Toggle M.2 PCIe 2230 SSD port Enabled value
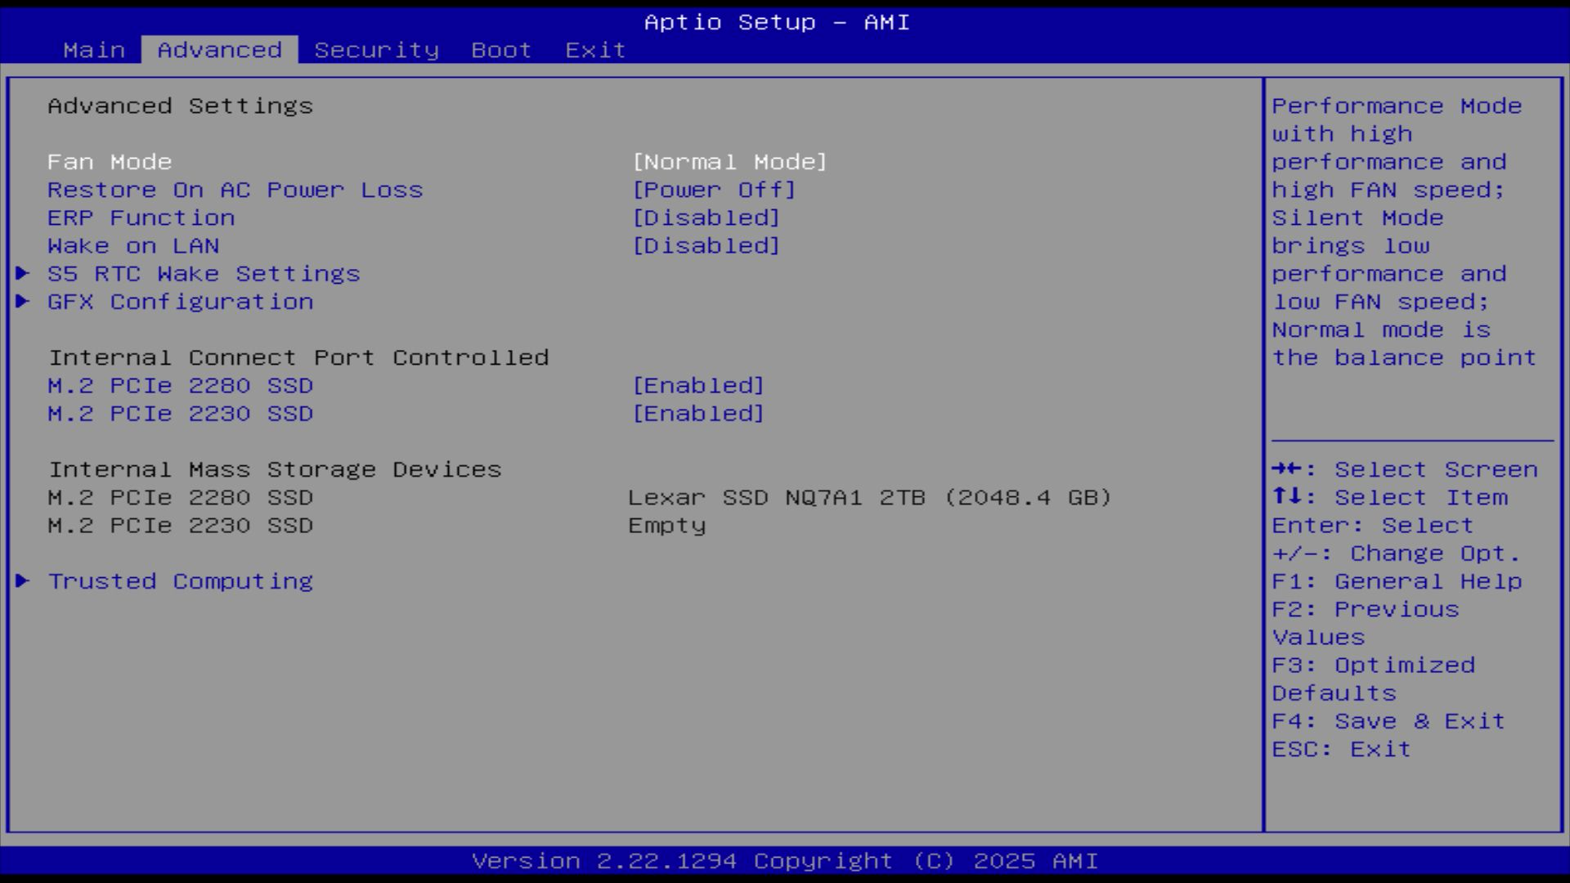 tap(698, 413)
